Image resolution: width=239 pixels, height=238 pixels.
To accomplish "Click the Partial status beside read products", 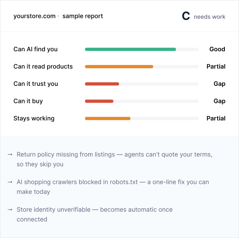I will (x=216, y=67).
